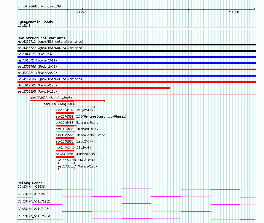Open CDH23|NM_052836 transcript label
The width and height of the screenshot is (264, 223).
pyautogui.click(x=31, y=186)
